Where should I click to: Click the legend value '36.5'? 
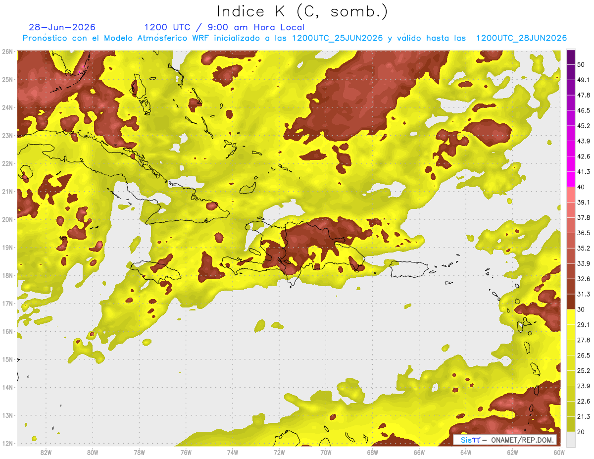[583, 233]
